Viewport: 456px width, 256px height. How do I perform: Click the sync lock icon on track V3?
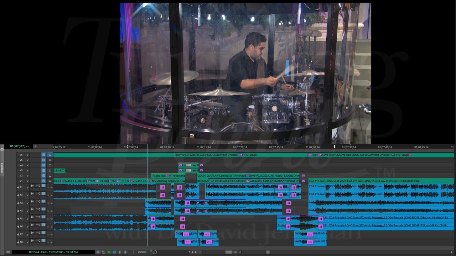tap(44, 170)
